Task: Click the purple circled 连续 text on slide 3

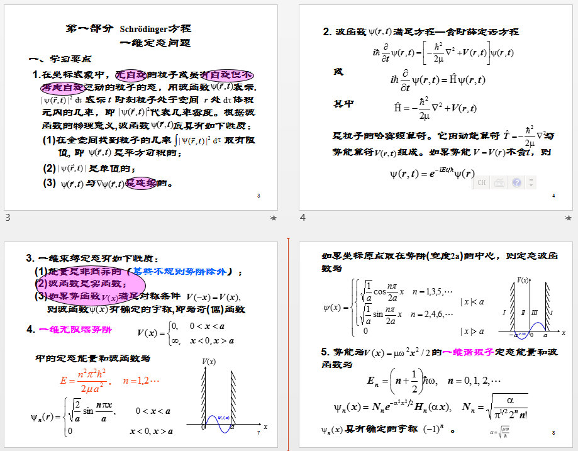Action: pyautogui.click(x=141, y=184)
